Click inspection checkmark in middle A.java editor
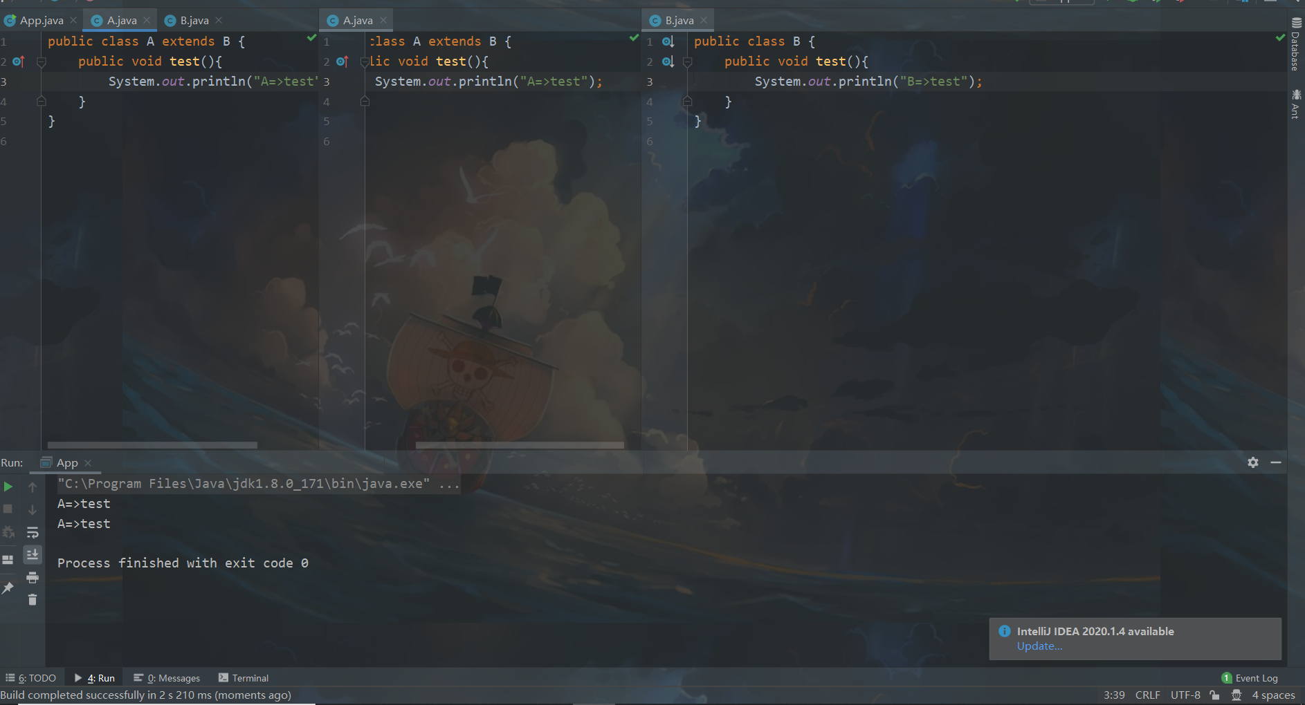This screenshot has height=705, width=1305. [634, 38]
